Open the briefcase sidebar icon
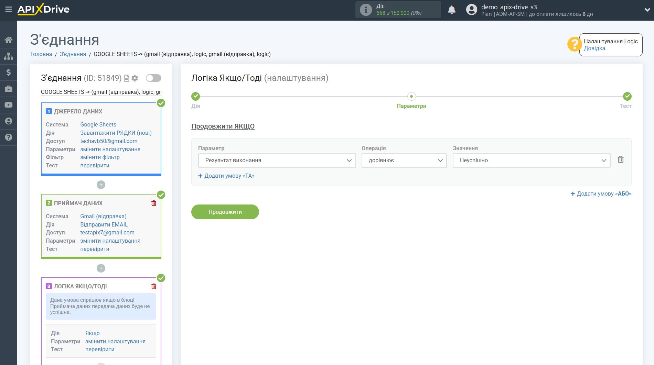Image resolution: width=654 pixels, height=365 pixels. pyautogui.click(x=9, y=89)
